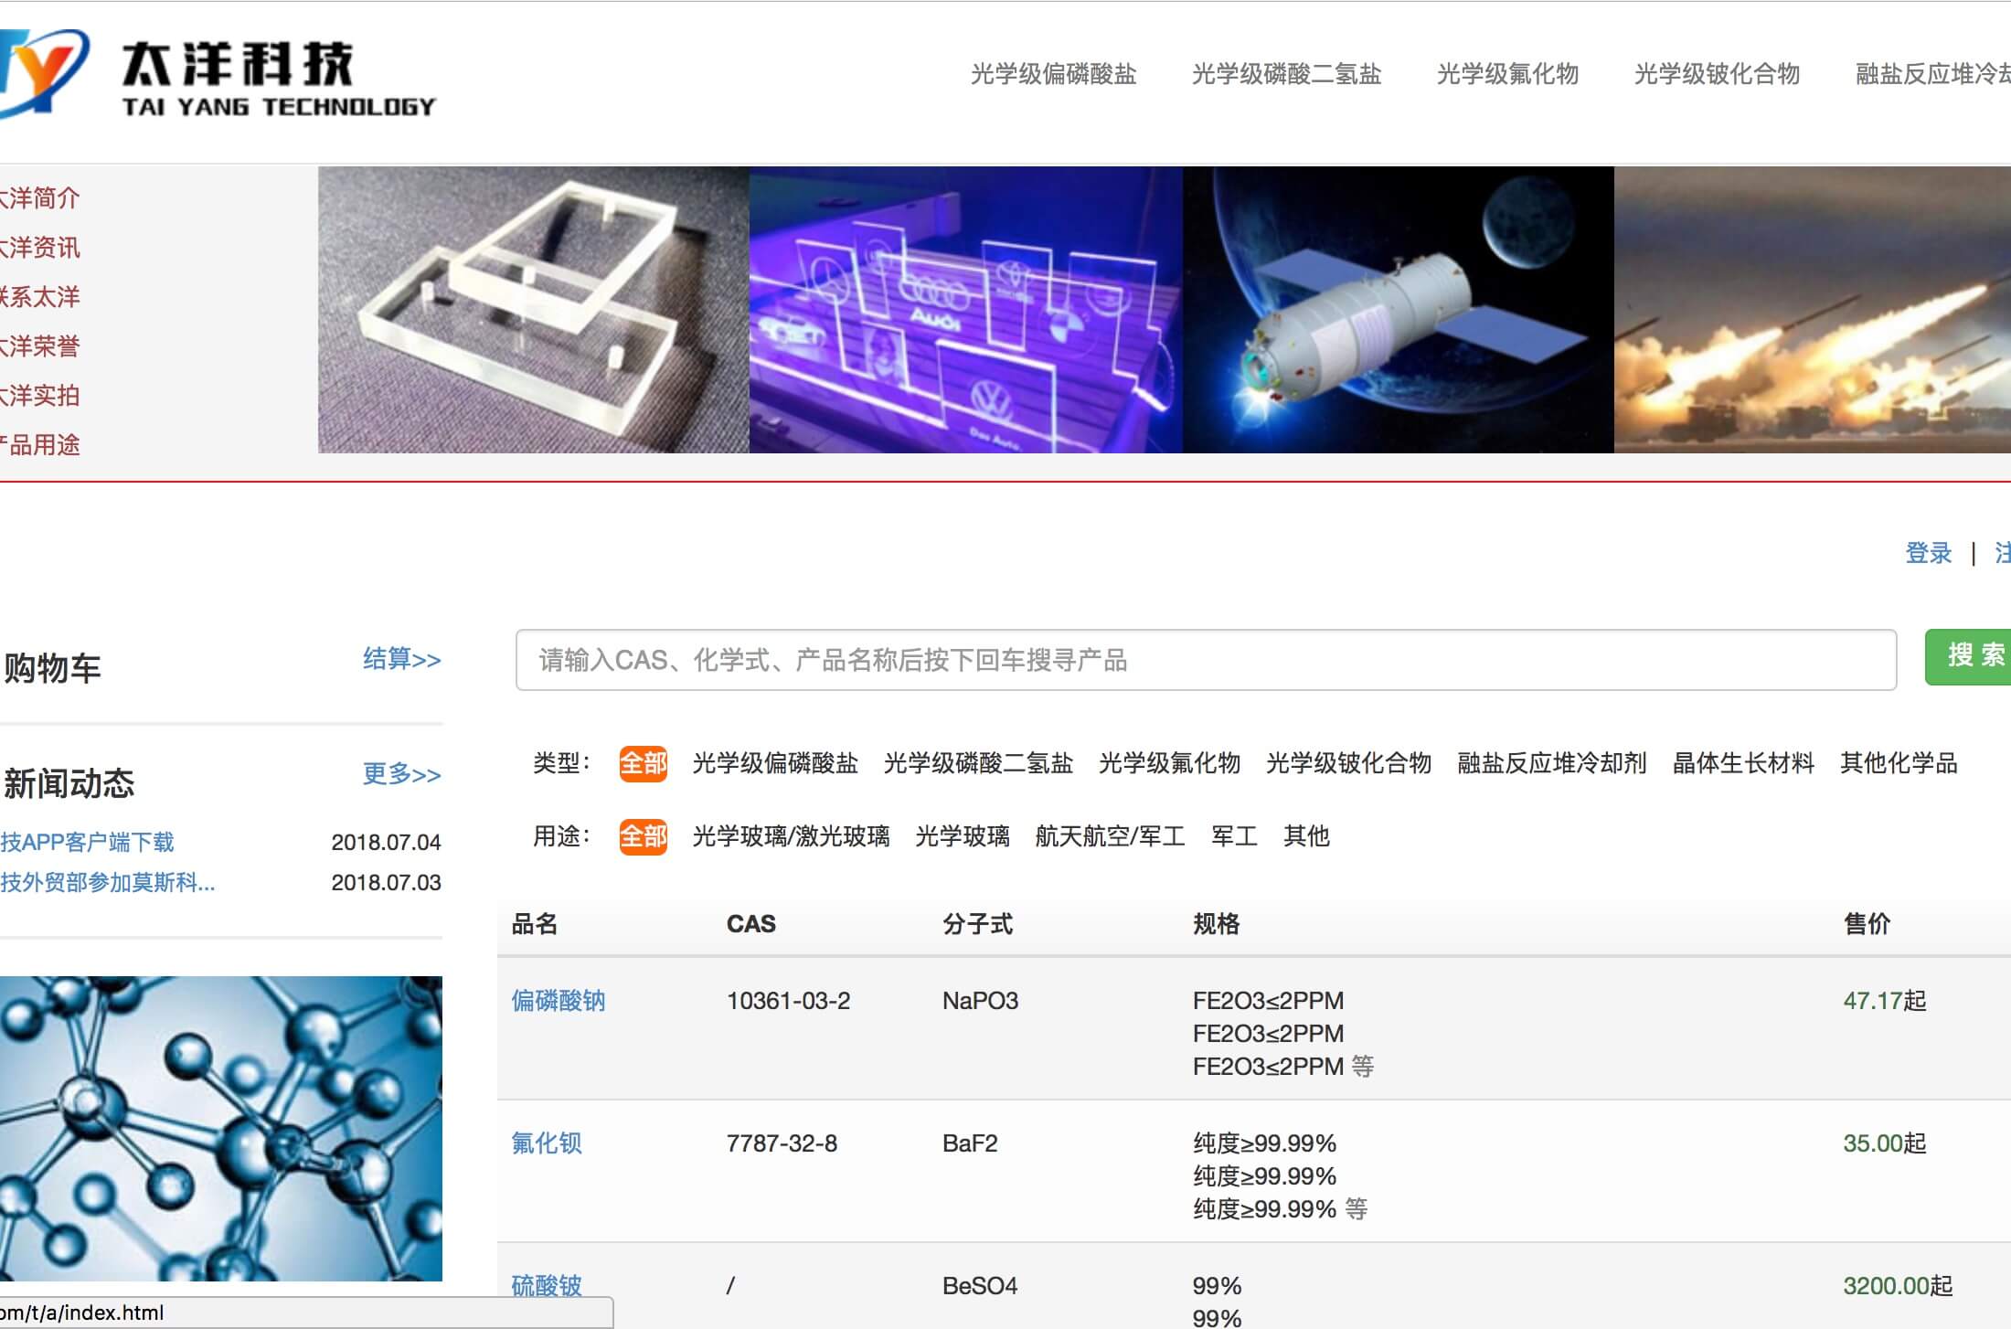Click the glass frames banner image
2011x1329 pixels.
pos(533,310)
